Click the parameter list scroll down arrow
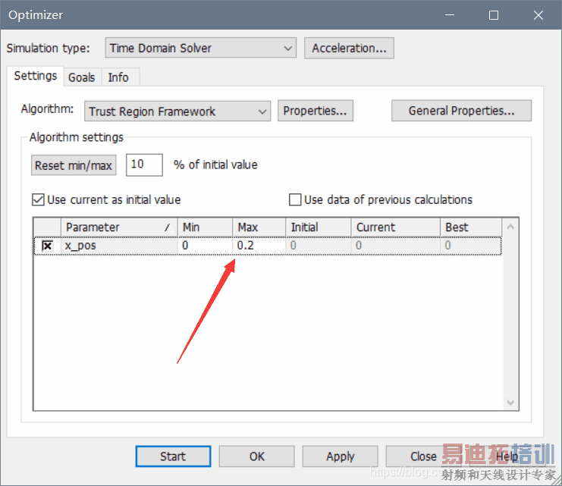 pos(510,403)
